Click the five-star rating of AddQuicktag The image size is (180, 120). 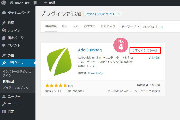pos(56,85)
